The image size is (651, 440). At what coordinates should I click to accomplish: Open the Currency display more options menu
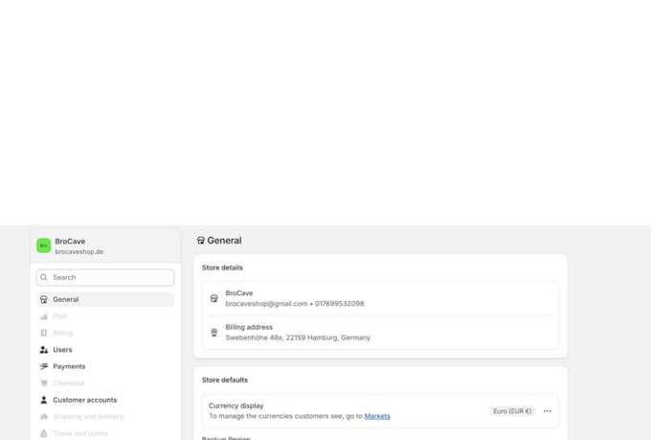[548, 411]
